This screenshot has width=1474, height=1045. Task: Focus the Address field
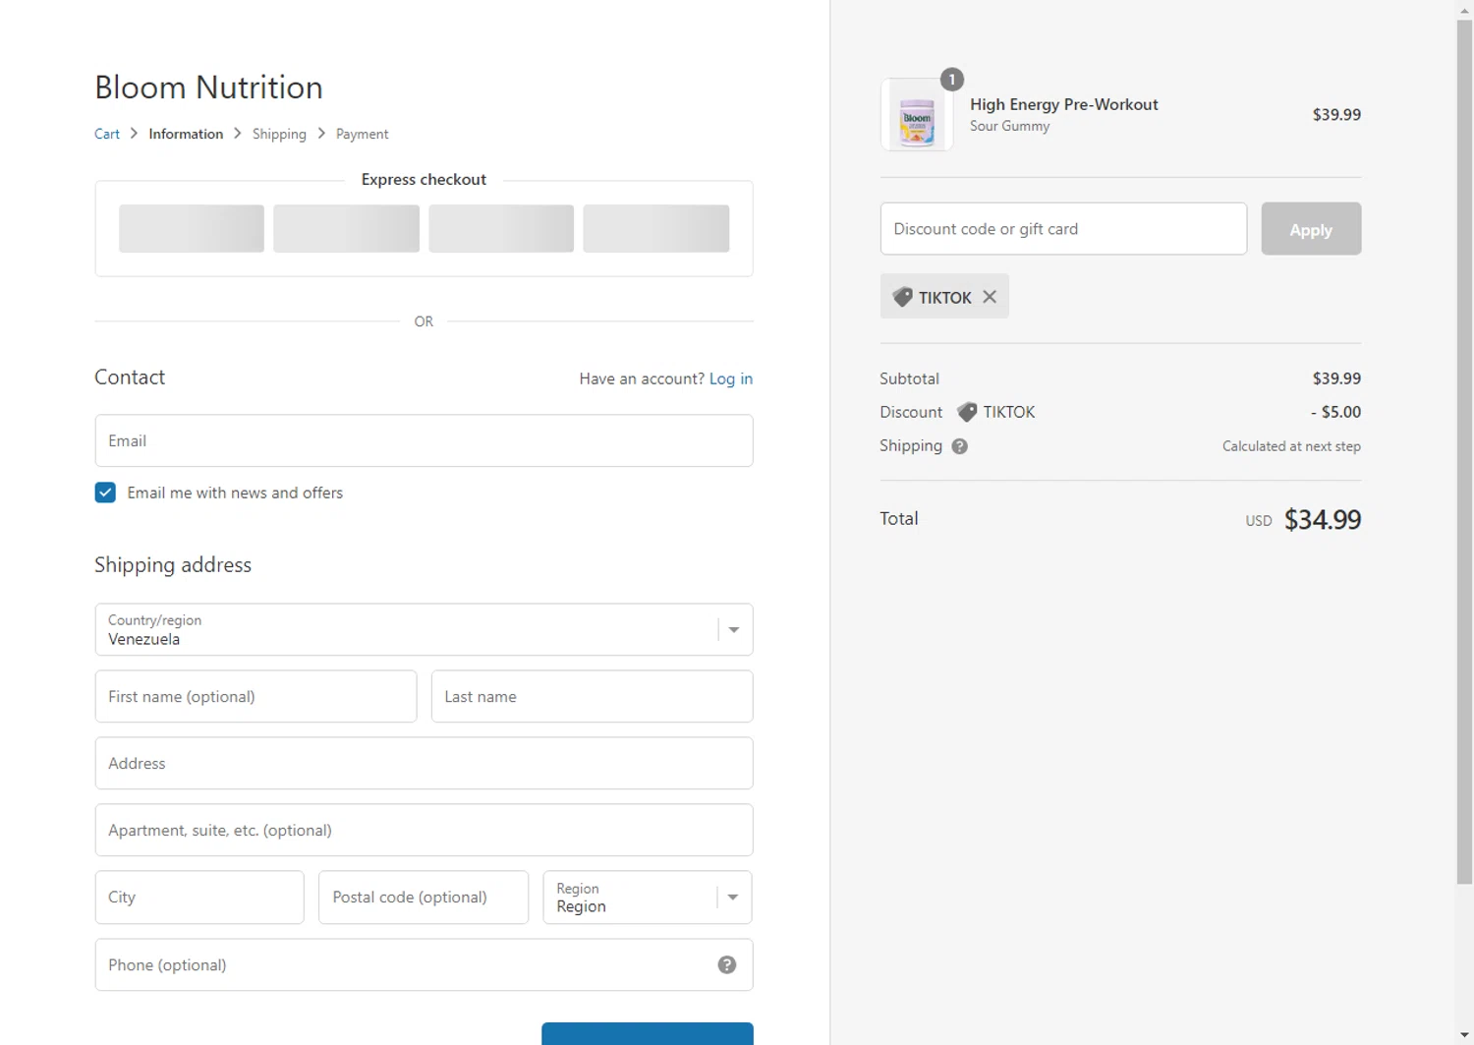(x=424, y=763)
